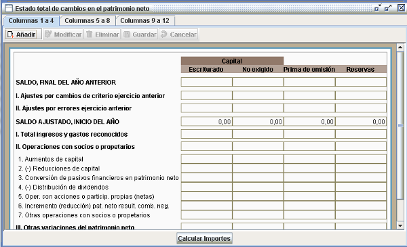Click Reservas field for Reducciones de capital
The image size is (407, 247).
361,169
